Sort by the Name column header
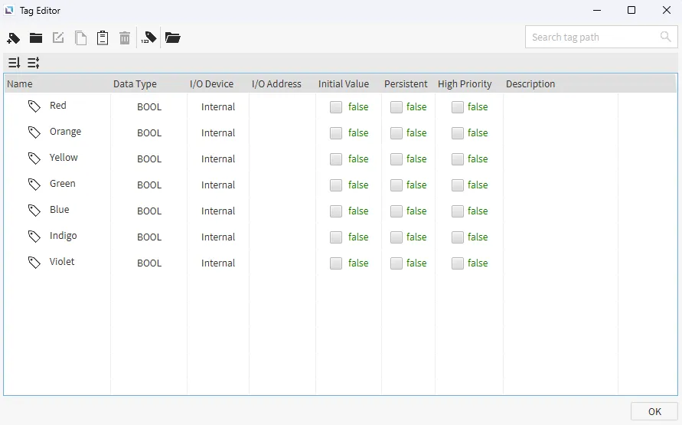 coord(20,84)
